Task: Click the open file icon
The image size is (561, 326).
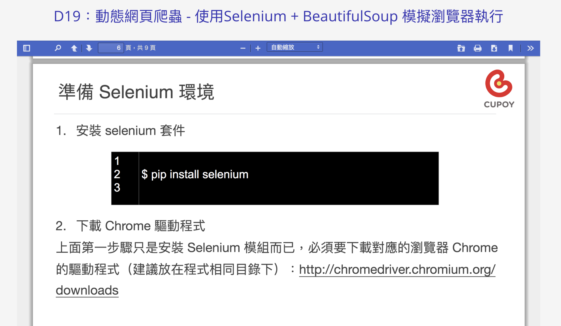Action: [x=461, y=48]
